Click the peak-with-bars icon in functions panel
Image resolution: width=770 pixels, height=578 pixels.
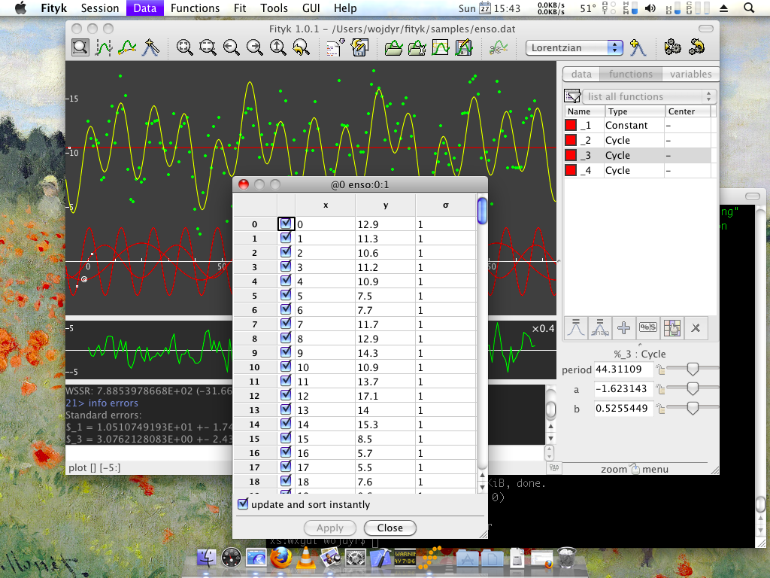(576, 328)
